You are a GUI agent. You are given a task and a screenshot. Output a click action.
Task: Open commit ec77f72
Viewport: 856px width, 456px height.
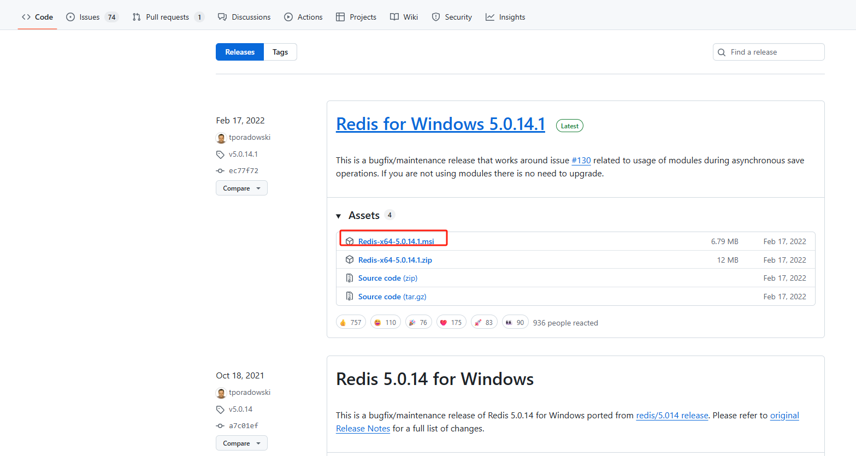[x=244, y=170]
